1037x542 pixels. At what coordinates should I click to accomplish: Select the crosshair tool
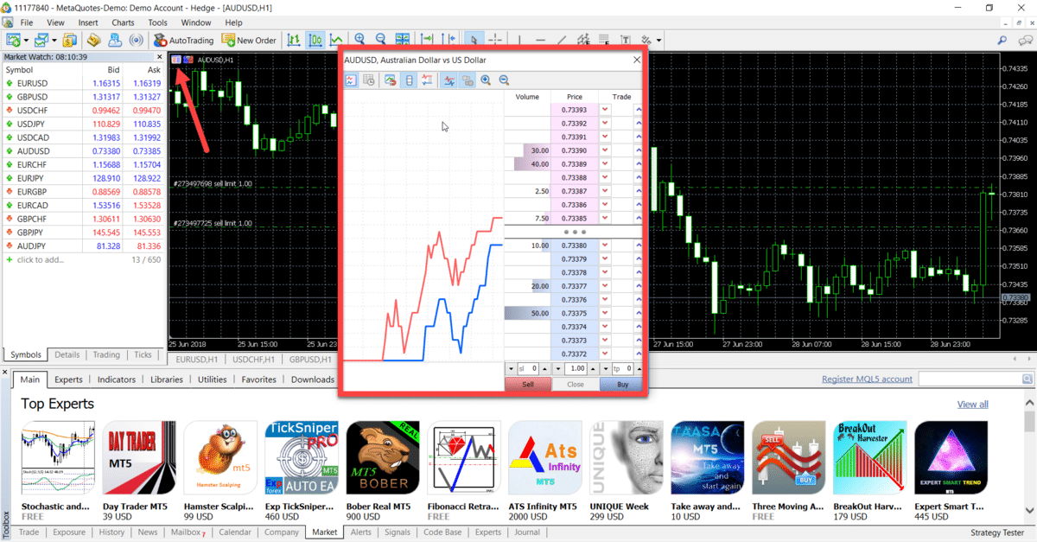point(495,40)
